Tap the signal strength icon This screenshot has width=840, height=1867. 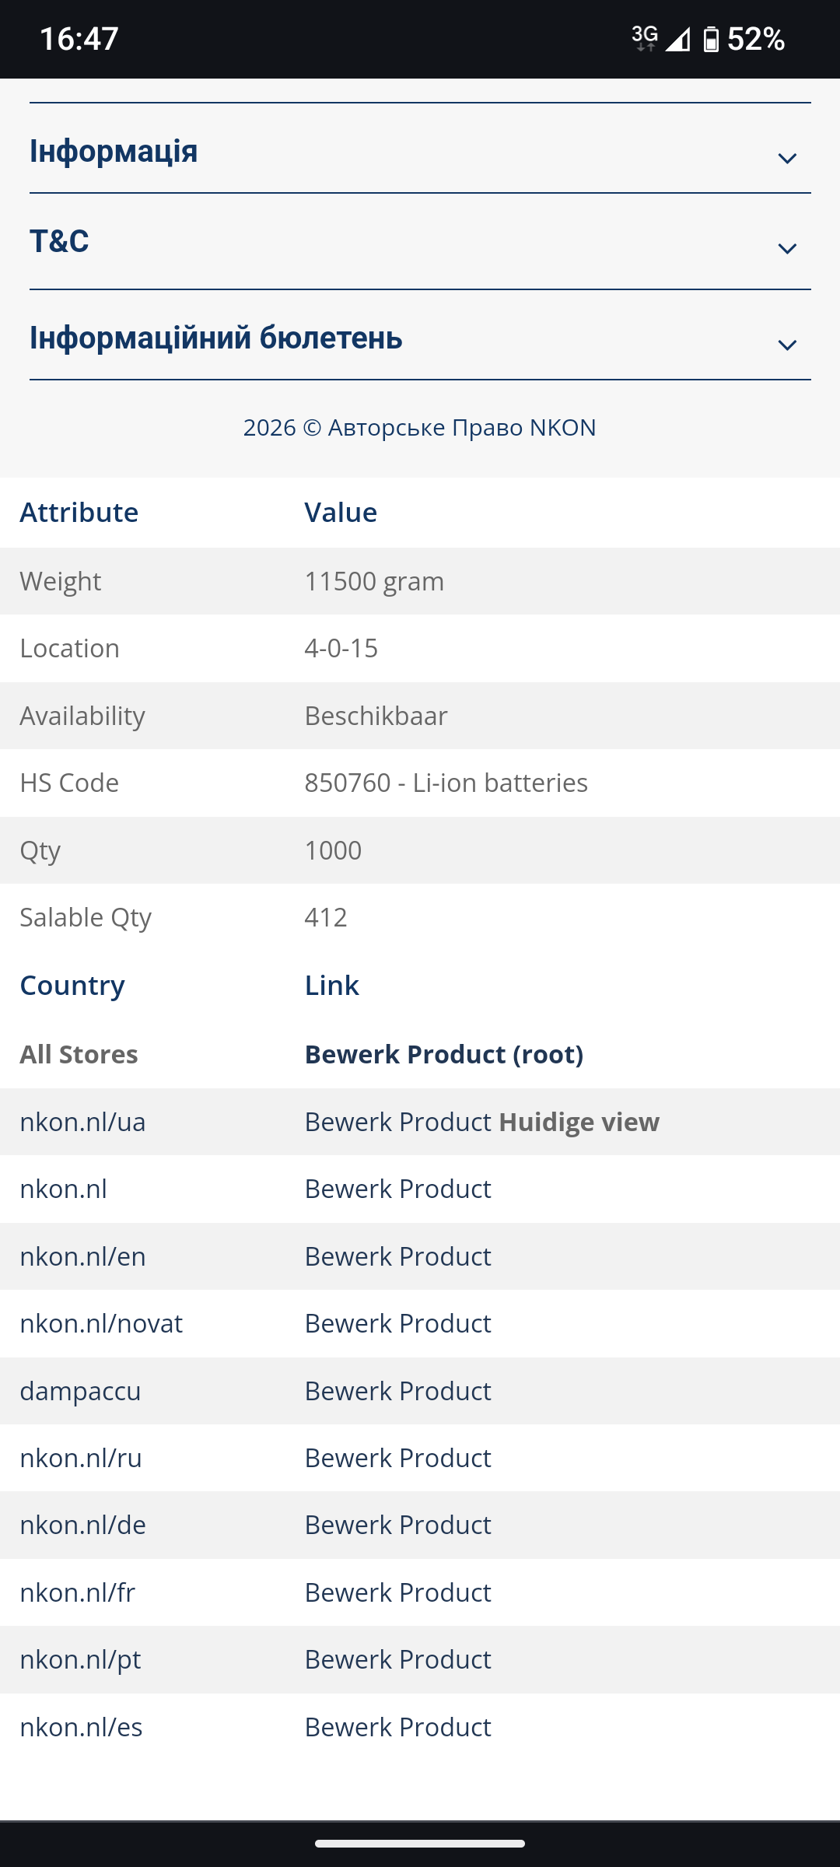click(x=678, y=39)
